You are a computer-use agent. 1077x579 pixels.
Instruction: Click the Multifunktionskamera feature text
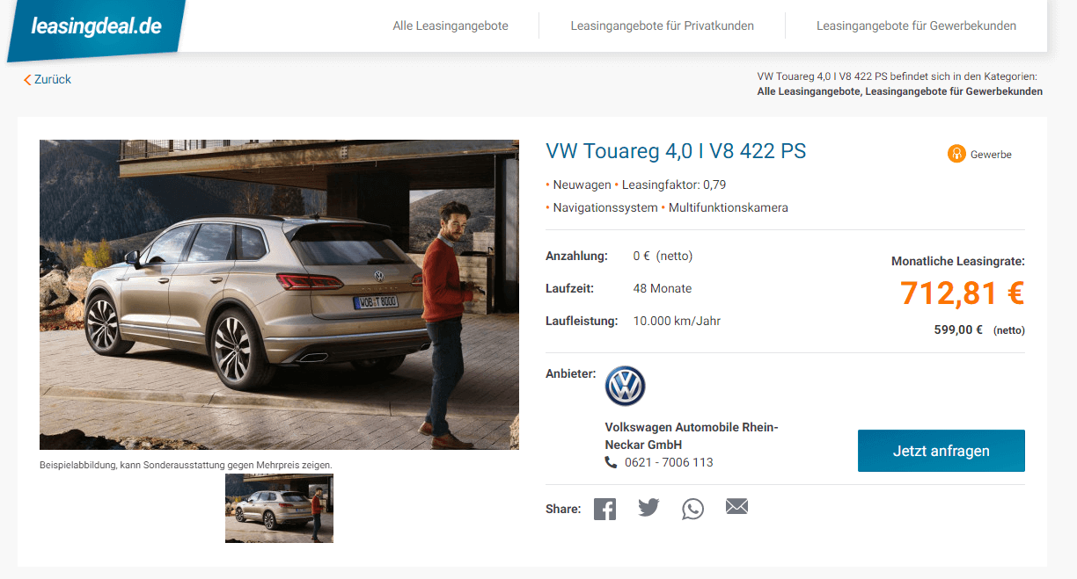(x=729, y=207)
